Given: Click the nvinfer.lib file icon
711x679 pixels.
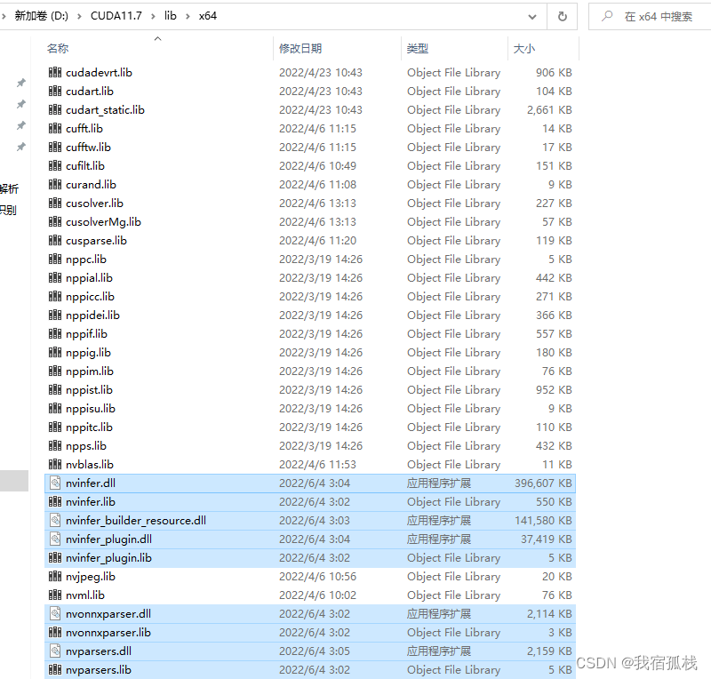Looking at the screenshot, I should point(55,501).
